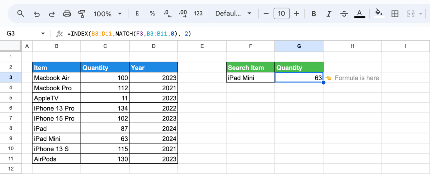
Task: Increase decimal places
Action: (183, 14)
